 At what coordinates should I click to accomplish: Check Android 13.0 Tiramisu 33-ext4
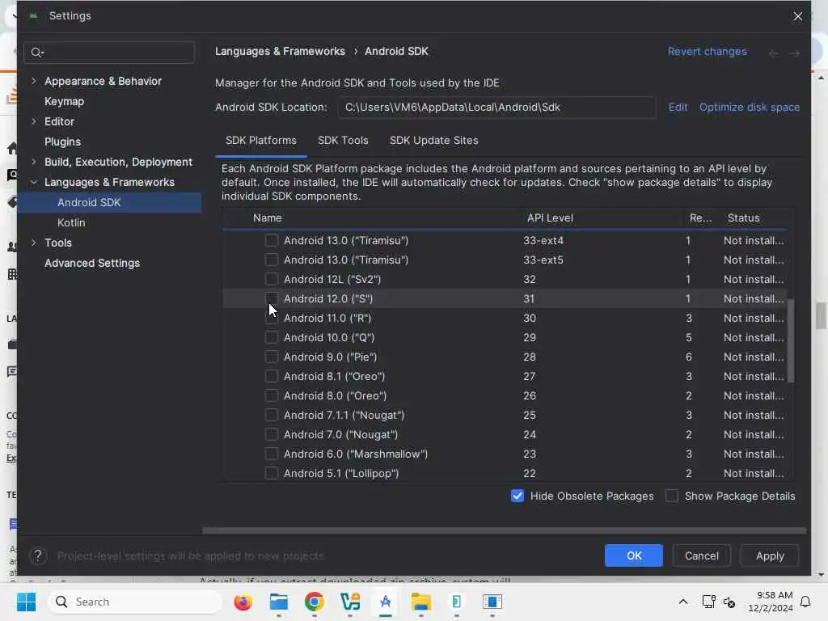point(272,240)
